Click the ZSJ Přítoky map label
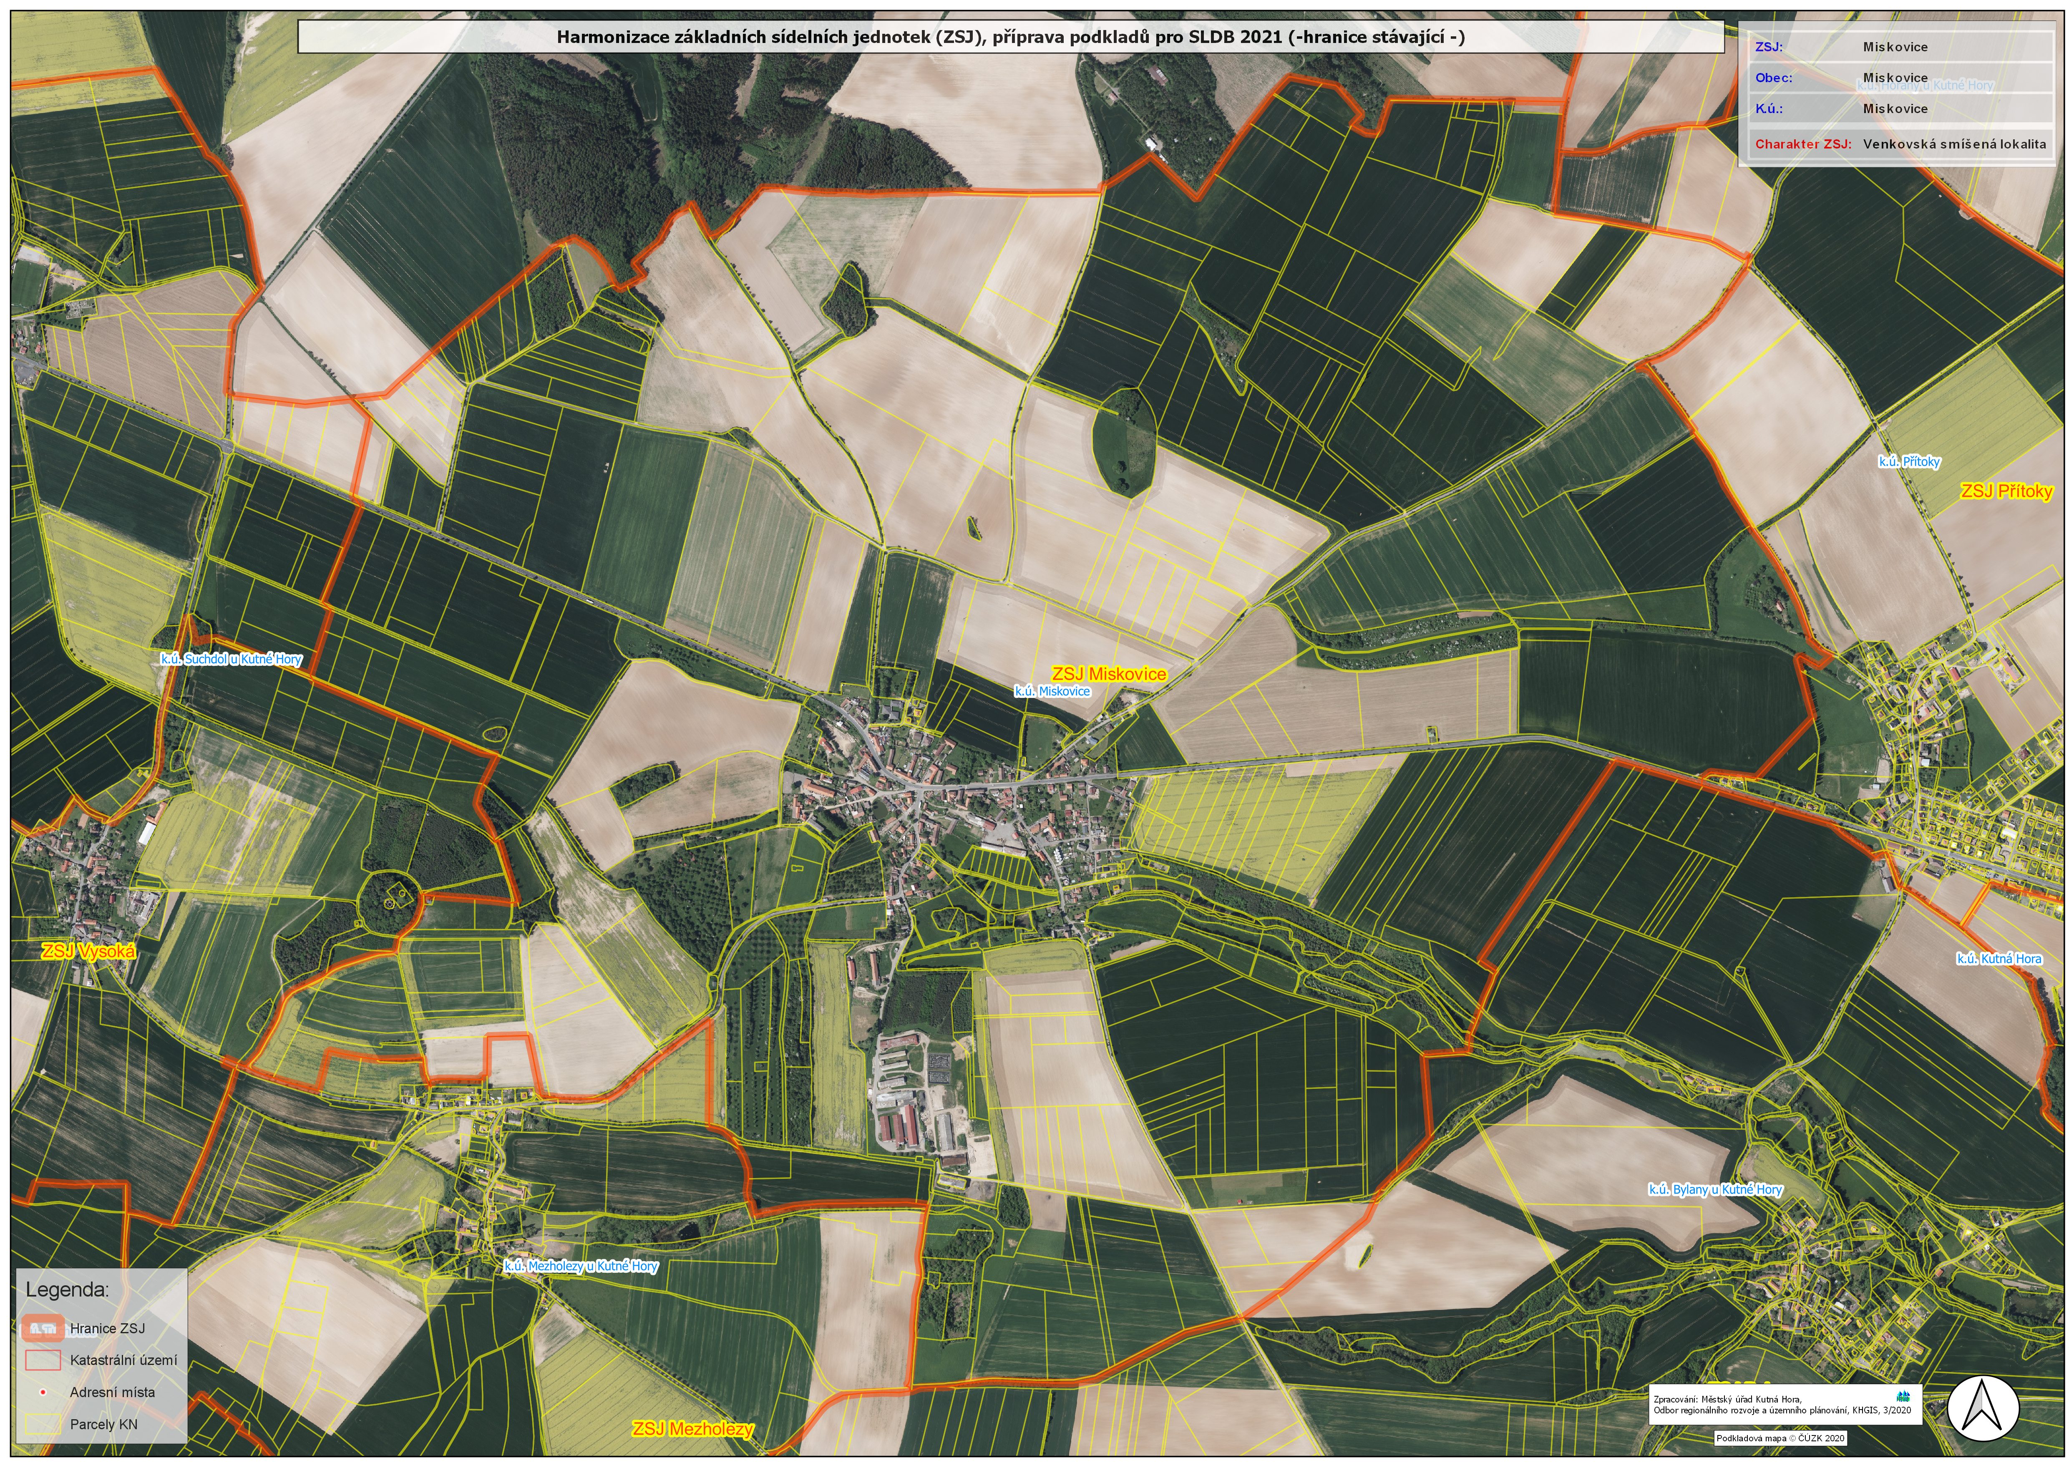The image size is (2069, 1463). (x=2007, y=491)
